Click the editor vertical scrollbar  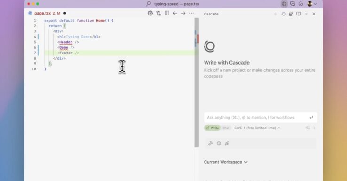pyautogui.click(x=197, y=83)
